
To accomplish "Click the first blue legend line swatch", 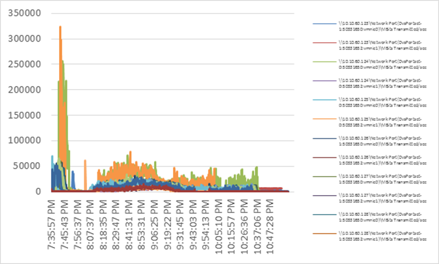I will [x=325, y=24].
